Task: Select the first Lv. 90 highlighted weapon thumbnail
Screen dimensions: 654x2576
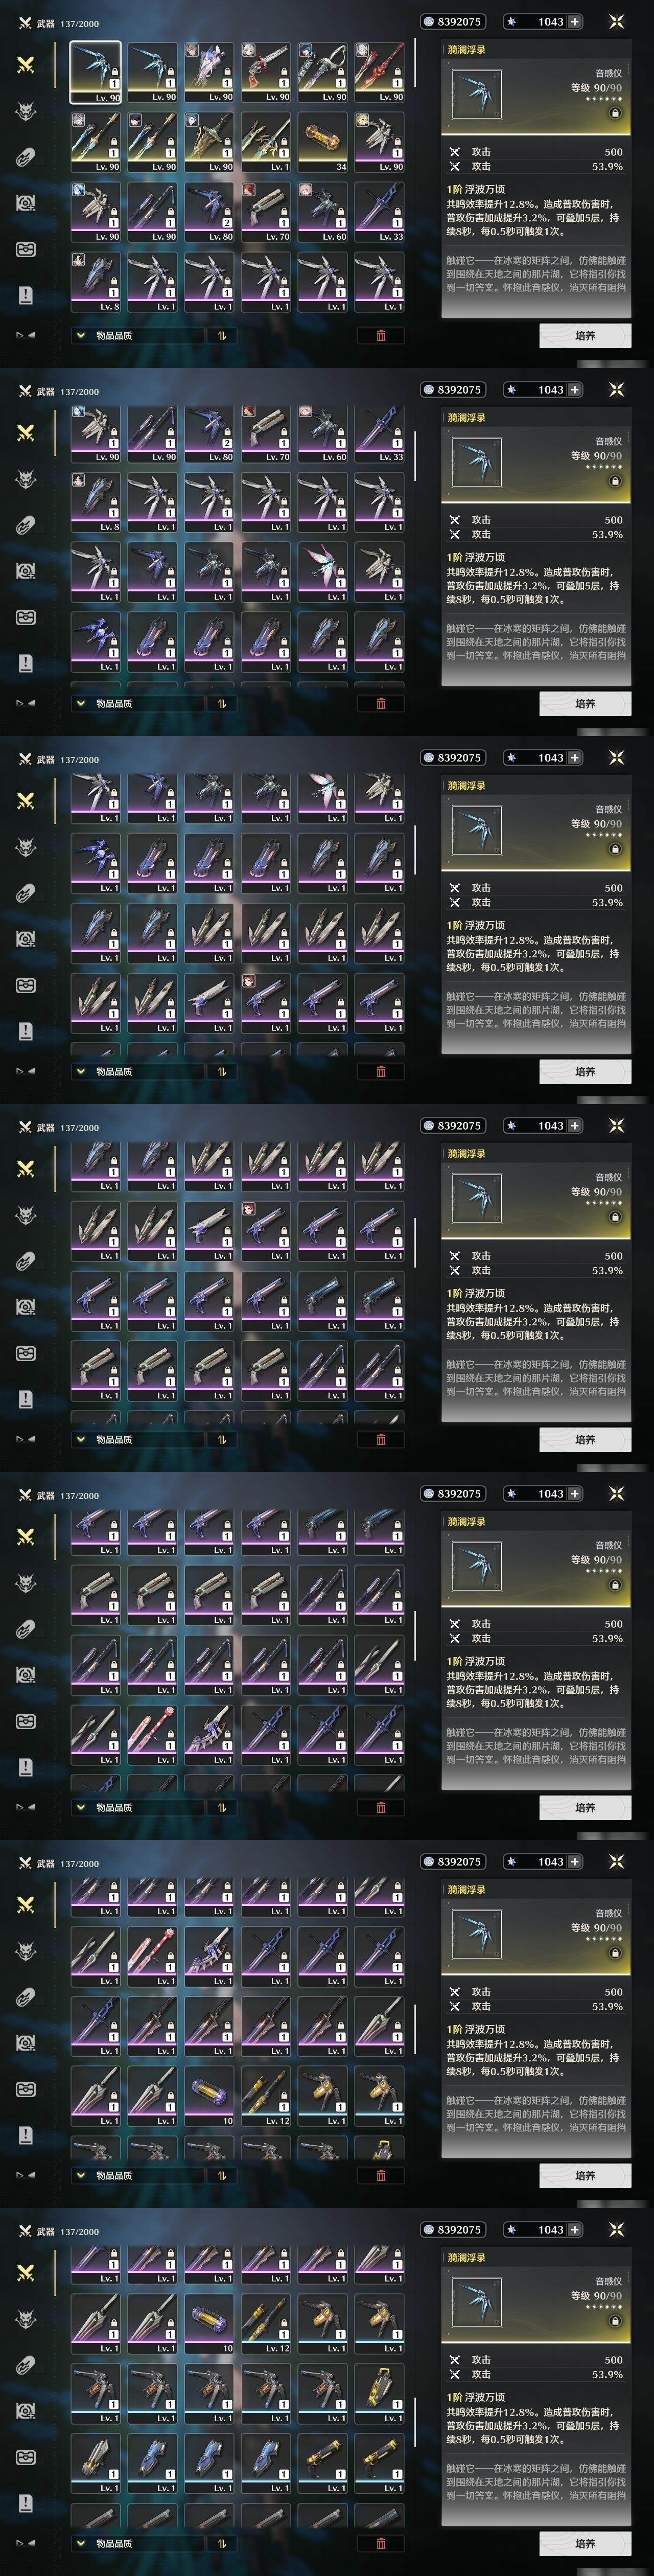Action: pyautogui.click(x=95, y=72)
